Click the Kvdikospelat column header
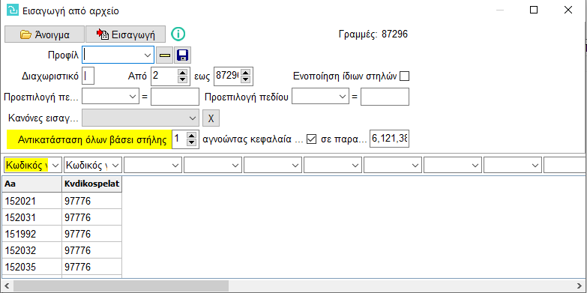The height and width of the screenshot is (293, 587). [91, 184]
